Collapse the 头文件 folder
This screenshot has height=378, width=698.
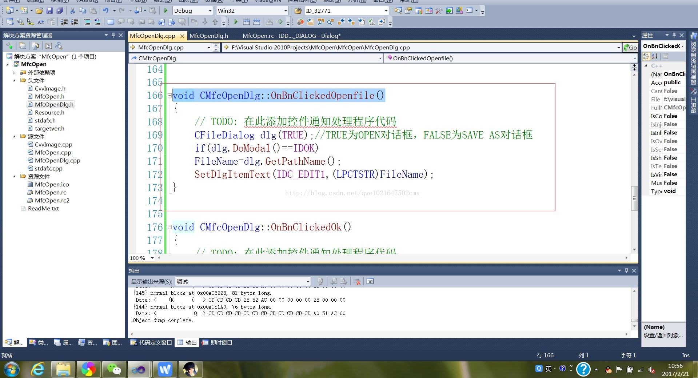coord(15,81)
